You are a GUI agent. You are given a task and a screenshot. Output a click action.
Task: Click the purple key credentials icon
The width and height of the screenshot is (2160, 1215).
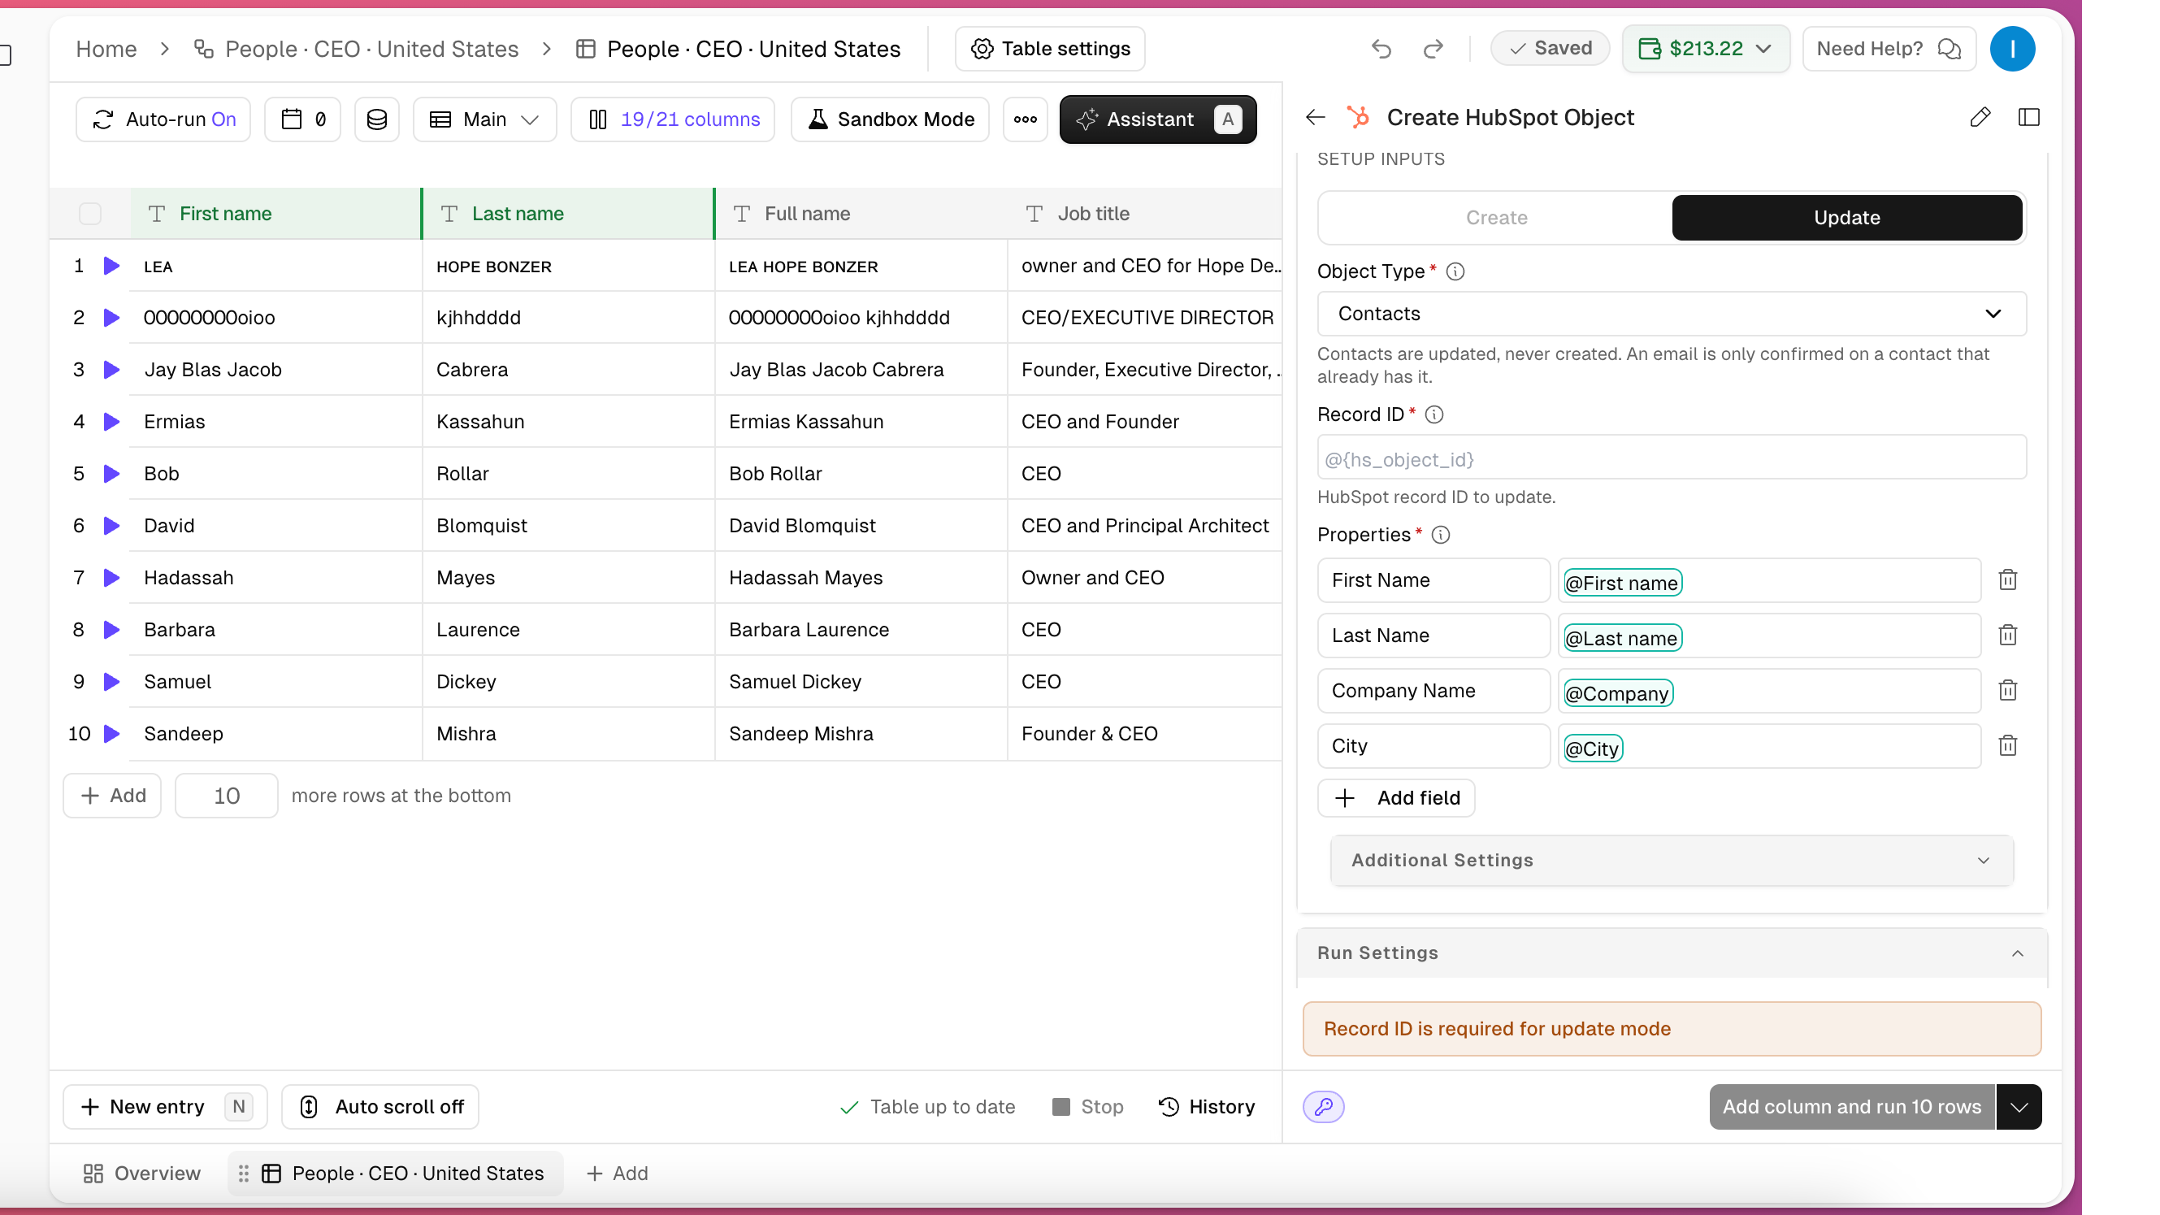[1323, 1107]
